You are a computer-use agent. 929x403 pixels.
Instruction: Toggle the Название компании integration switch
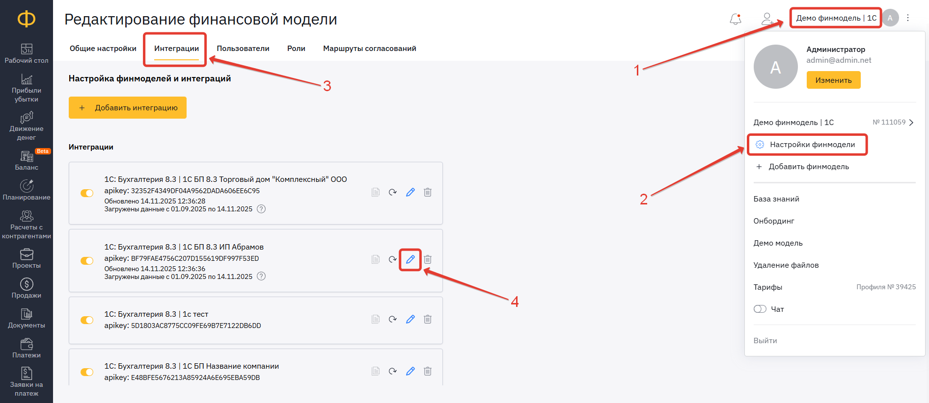point(87,372)
